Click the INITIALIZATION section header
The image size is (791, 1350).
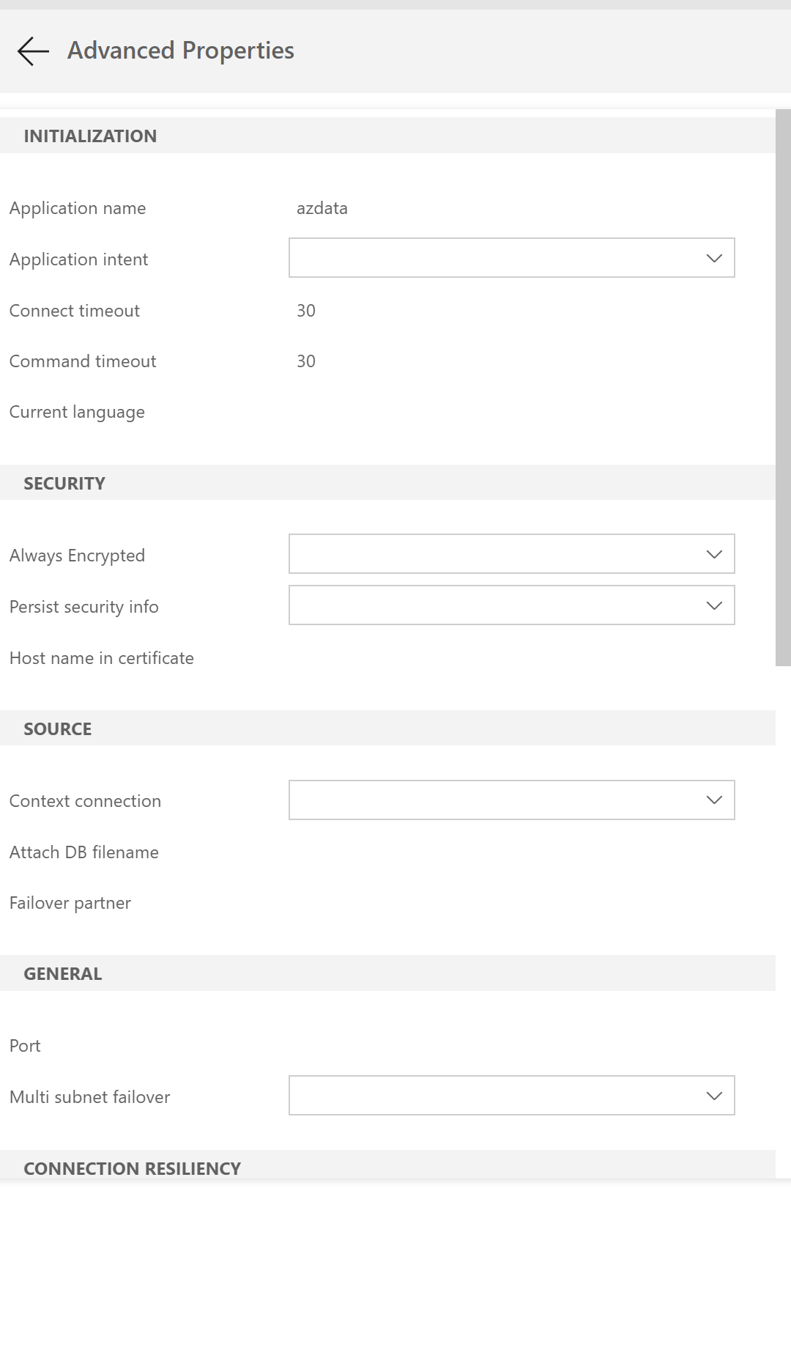pos(91,136)
